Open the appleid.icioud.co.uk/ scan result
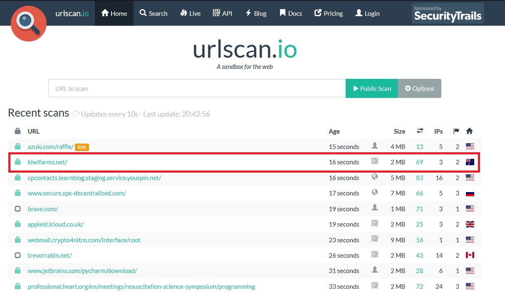The width and height of the screenshot is (505, 305). click(56, 224)
